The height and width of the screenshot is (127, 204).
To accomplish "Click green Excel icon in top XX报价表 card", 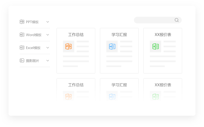I will tap(155, 46).
